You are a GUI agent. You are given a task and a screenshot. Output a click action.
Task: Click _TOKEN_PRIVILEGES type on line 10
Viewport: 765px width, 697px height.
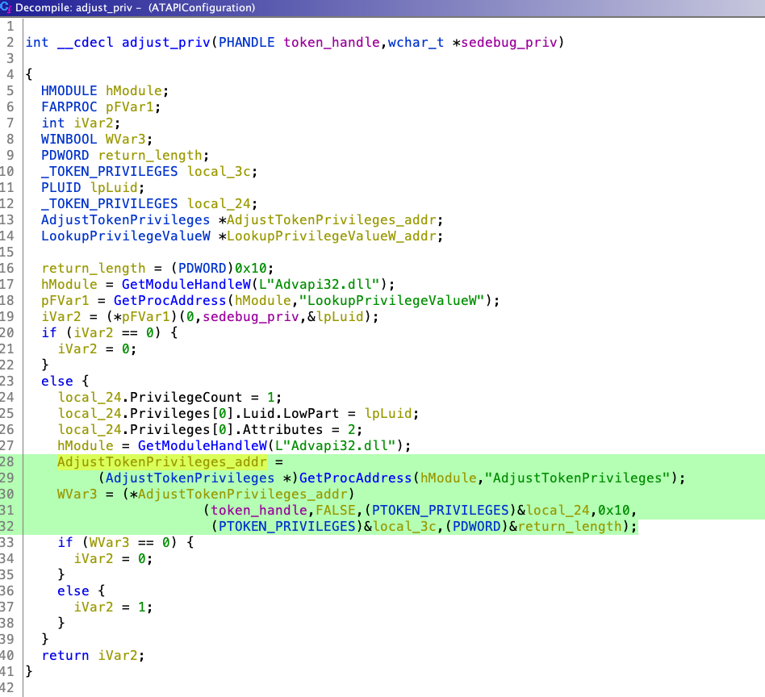[109, 171]
